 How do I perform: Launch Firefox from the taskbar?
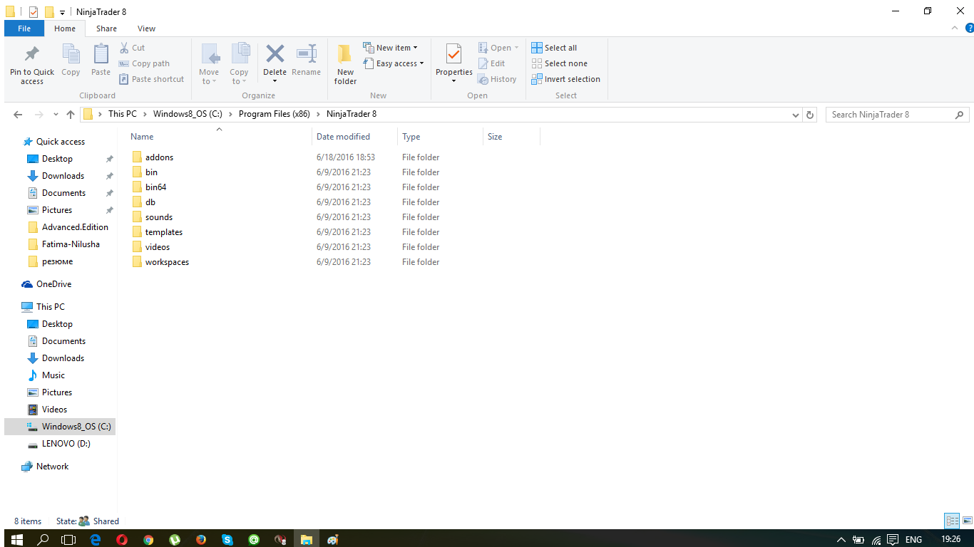coord(201,539)
